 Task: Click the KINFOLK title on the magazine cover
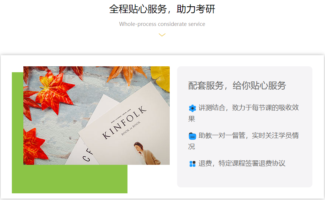click(125, 122)
